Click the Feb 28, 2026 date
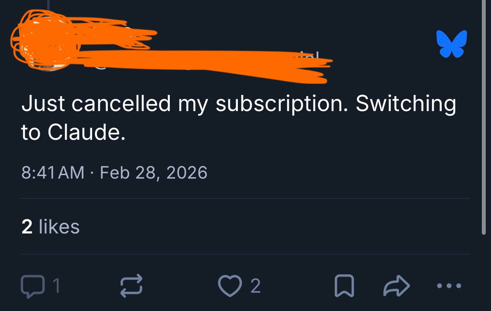 (x=154, y=173)
